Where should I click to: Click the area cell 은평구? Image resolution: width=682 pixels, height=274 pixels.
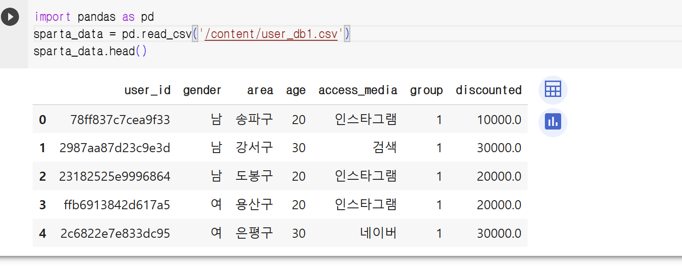[254, 234]
